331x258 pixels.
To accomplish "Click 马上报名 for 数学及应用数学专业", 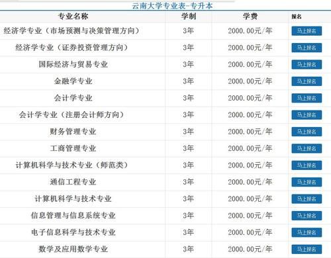I will click(x=307, y=249).
